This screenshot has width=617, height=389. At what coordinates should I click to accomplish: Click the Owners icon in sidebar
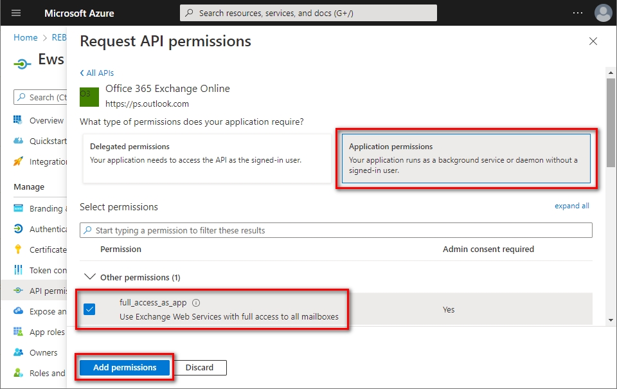tap(18, 352)
